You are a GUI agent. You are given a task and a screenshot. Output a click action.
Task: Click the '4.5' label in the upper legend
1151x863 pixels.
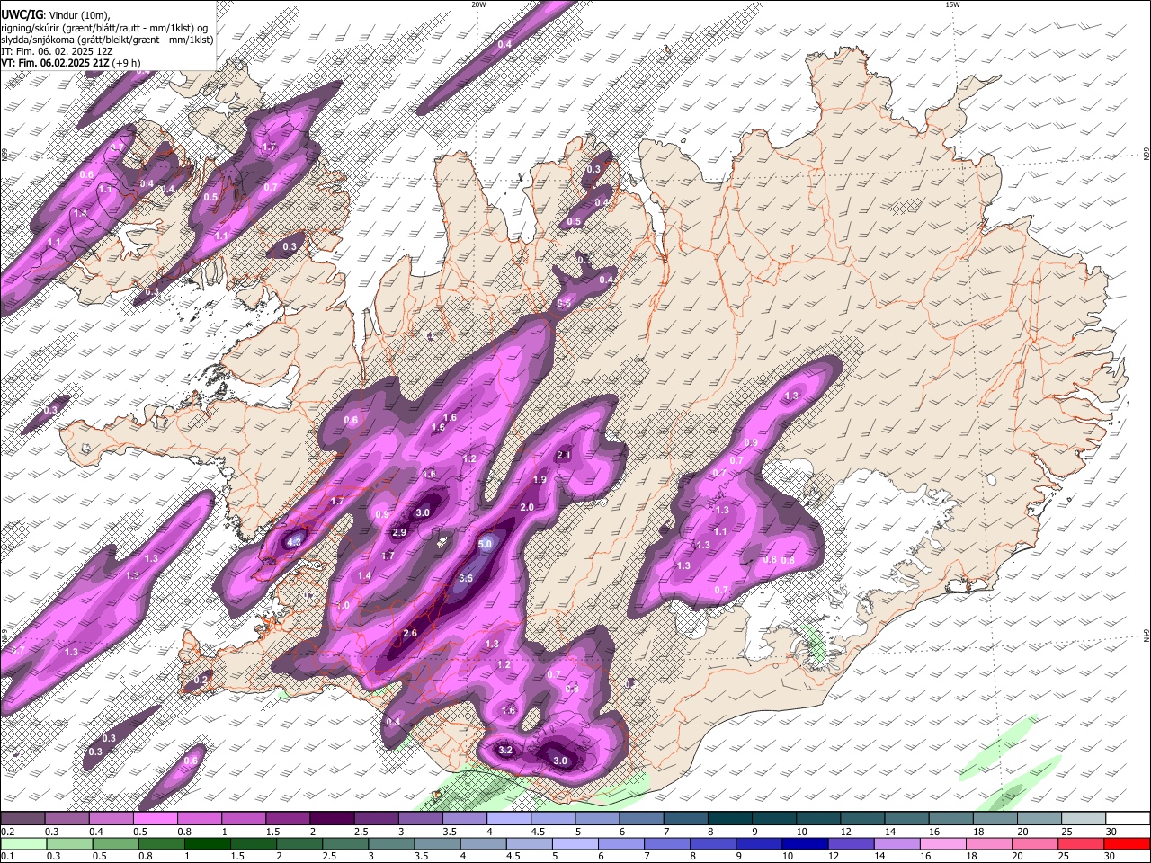538,832
